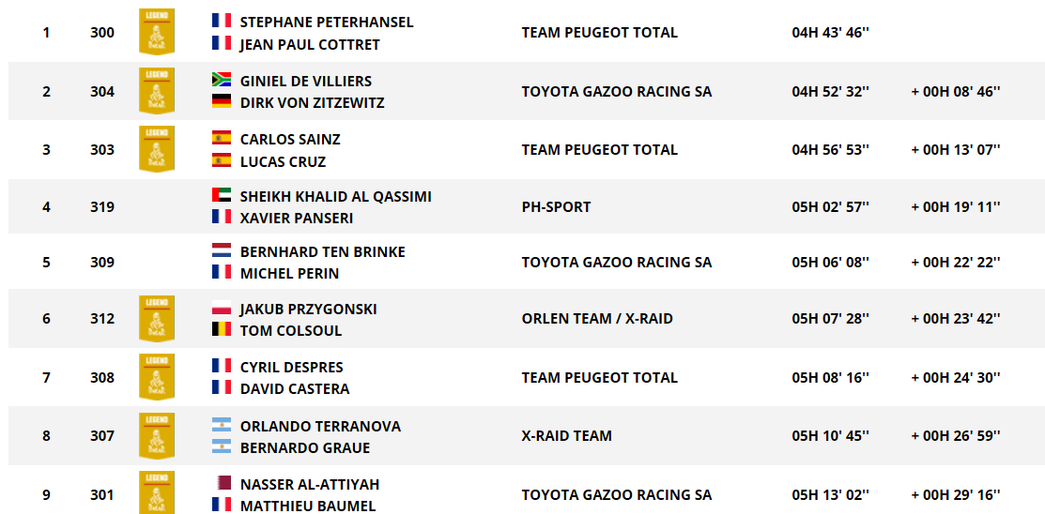Click Toyota Gazoo Racing SA in second row

pyautogui.click(x=616, y=91)
